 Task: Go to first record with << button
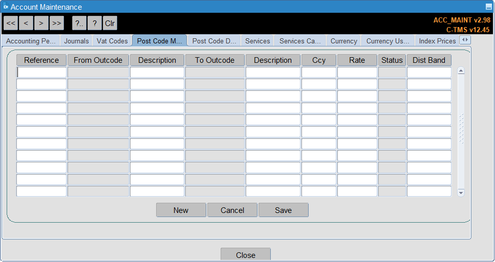click(11, 23)
